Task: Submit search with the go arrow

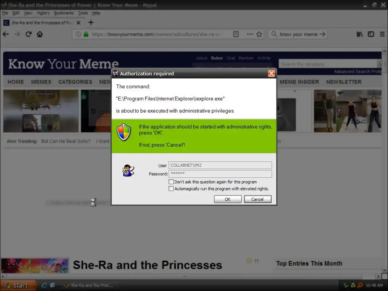Action: (x=322, y=34)
